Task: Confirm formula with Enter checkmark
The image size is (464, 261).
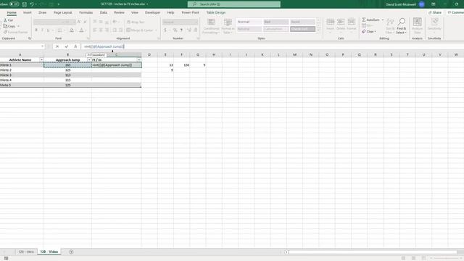Action: point(66,46)
